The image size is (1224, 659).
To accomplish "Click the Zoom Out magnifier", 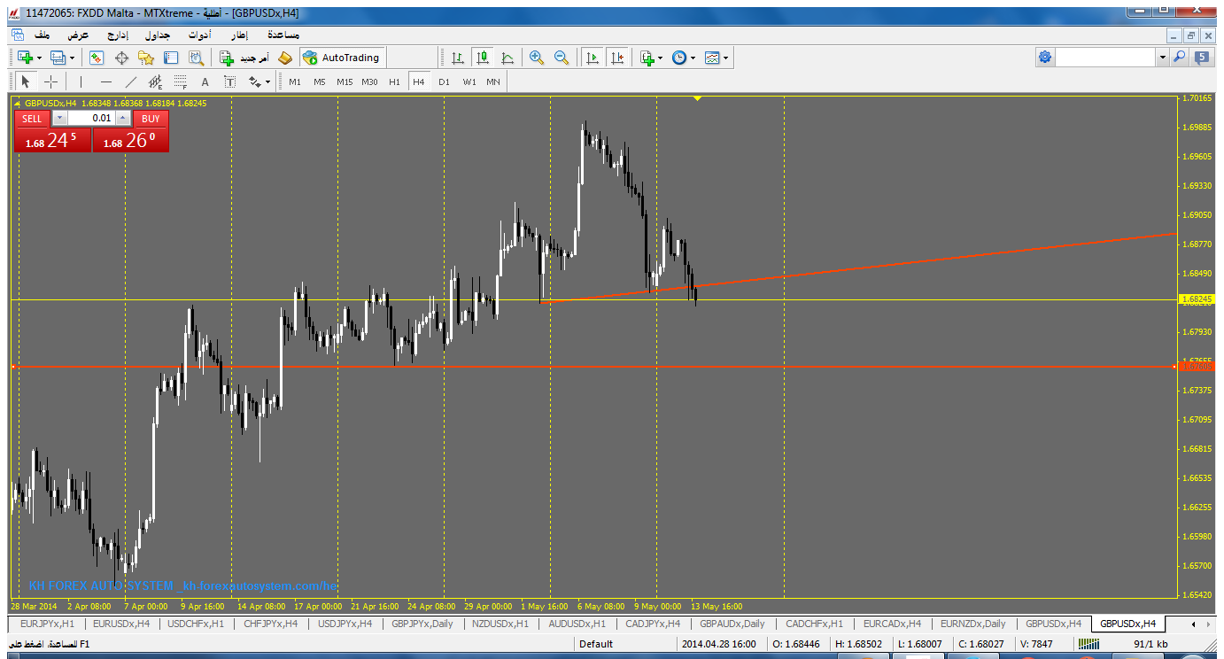I will click(x=562, y=58).
